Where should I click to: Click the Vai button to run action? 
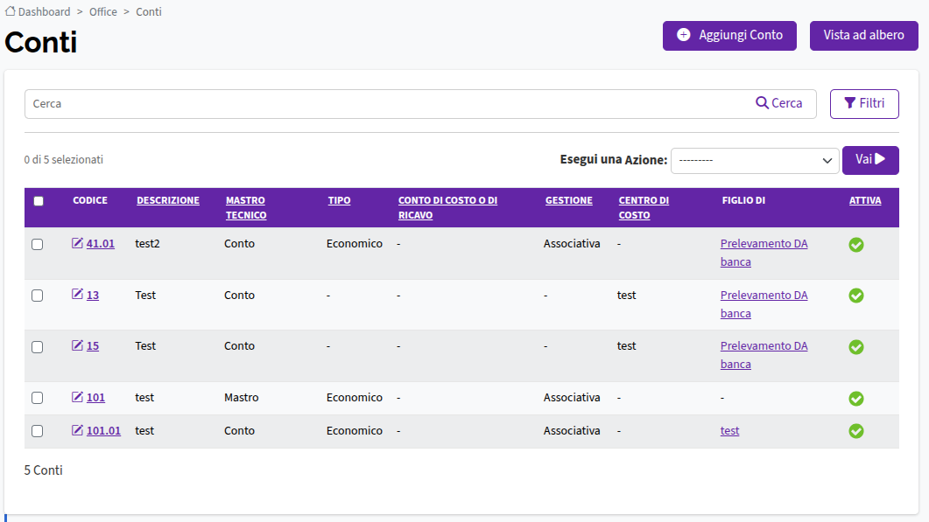point(870,160)
